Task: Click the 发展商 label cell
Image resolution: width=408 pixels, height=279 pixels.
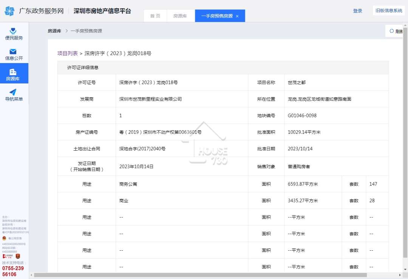Action: pyautogui.click(x=87, y=99)
